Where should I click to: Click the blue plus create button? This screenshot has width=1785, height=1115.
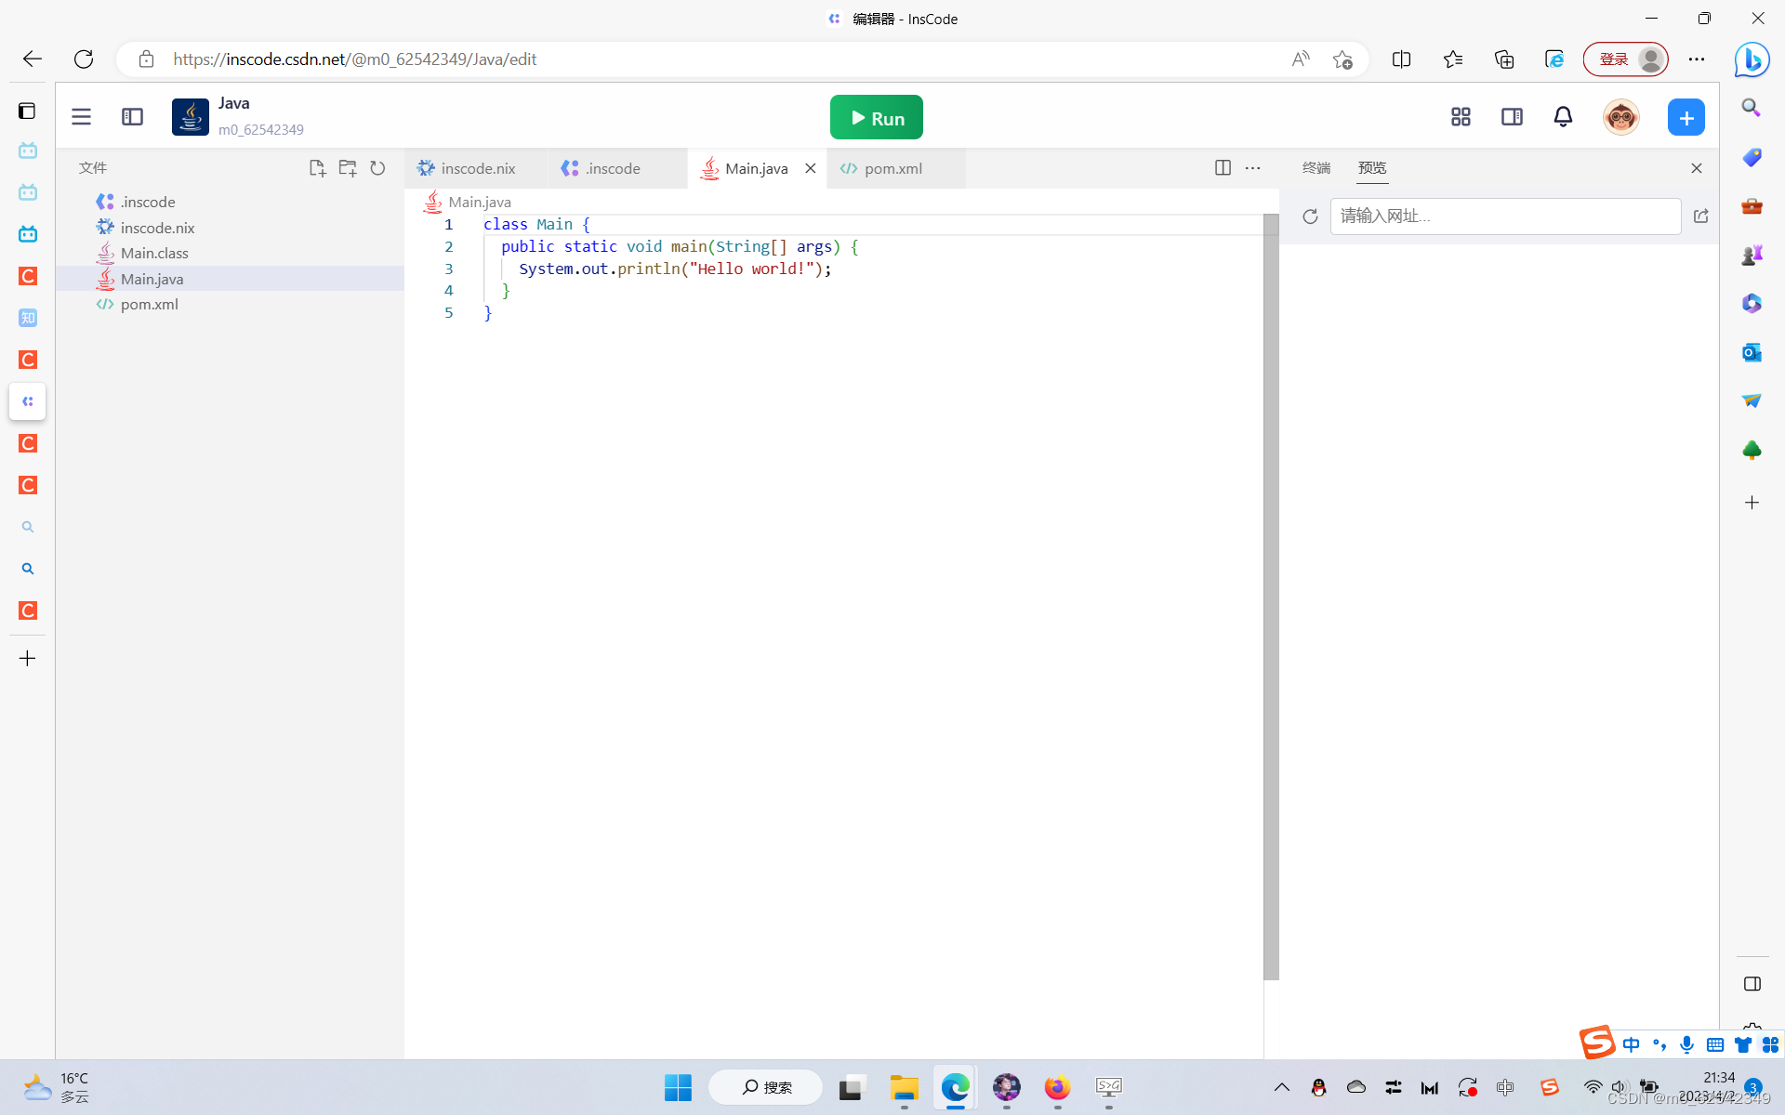click(x=1686, y=117)
